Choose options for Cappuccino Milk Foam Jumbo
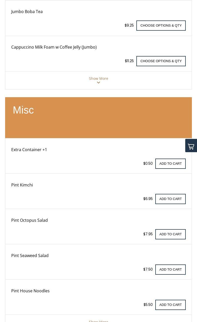 (x=161, y=61)
